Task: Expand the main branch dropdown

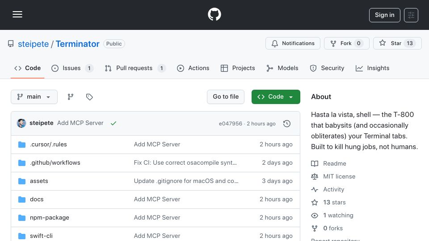Action: pyautogui.click(x=34, y=97)
